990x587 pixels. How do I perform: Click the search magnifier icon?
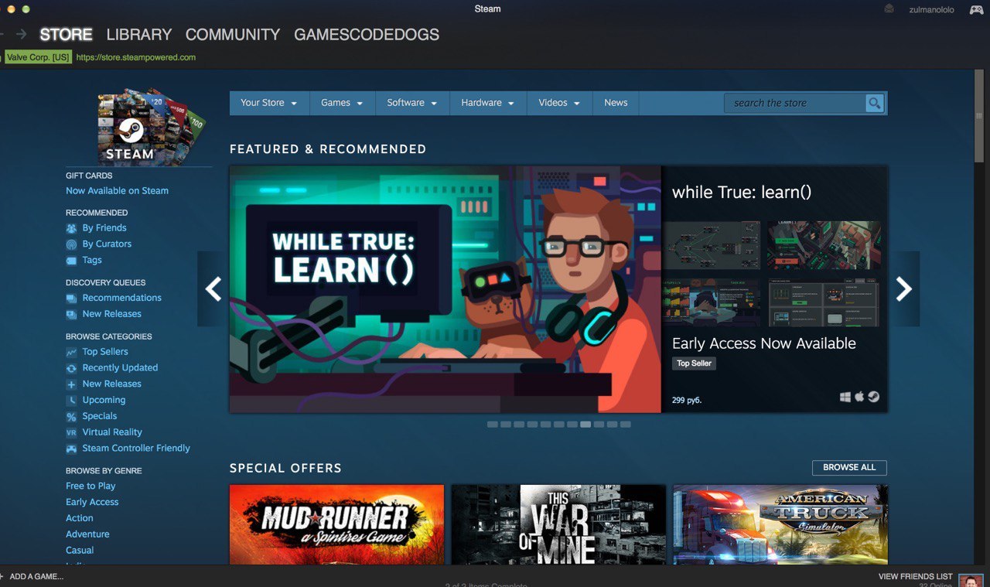coord(873,102)
